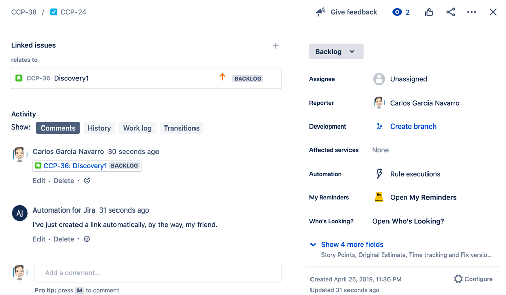Viewport: 506px width, 295px height.
Task: Add reaction to Automation for Jira comment
Action: (87, 239)
